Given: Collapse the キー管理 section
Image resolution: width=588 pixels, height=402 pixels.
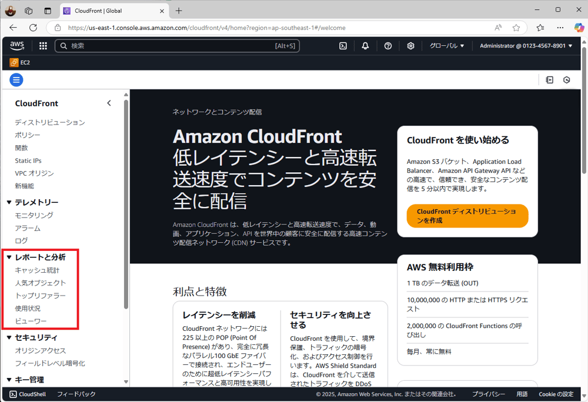Looking at the screenshot, I should 9,380.
